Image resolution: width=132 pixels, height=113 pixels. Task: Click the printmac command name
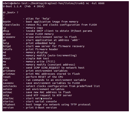(9, 74)
